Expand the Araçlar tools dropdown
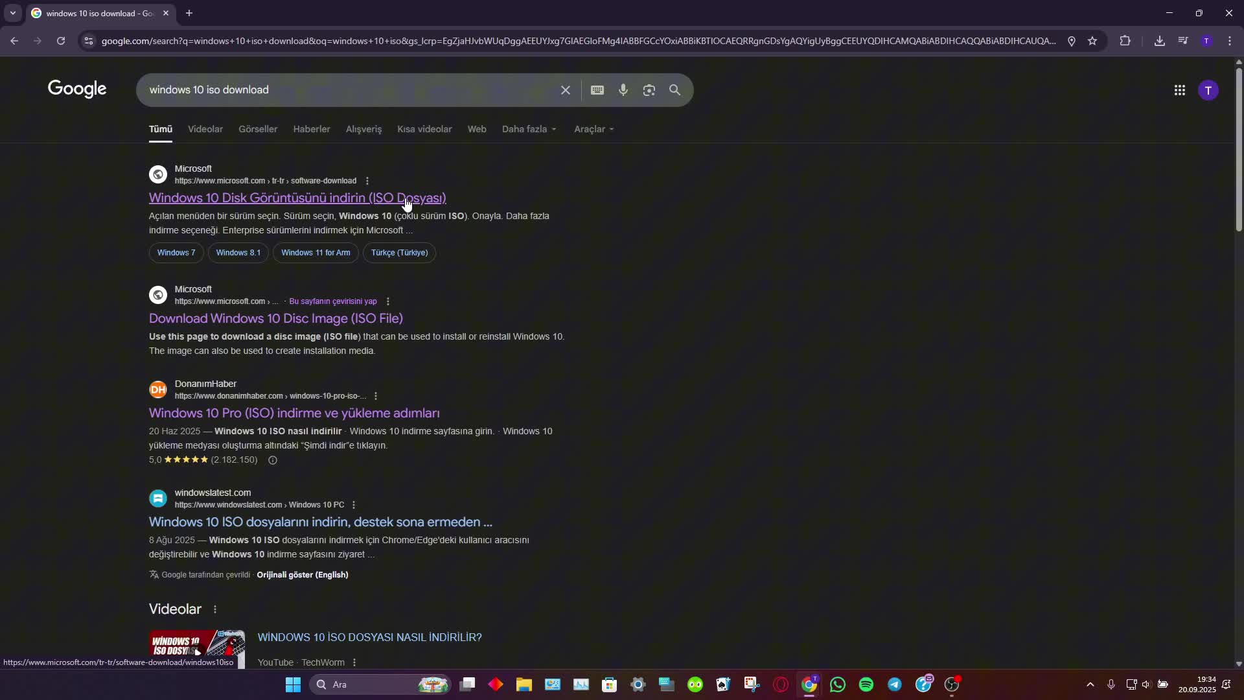This screenshot has width=1244, height=700. pos(593,129)
